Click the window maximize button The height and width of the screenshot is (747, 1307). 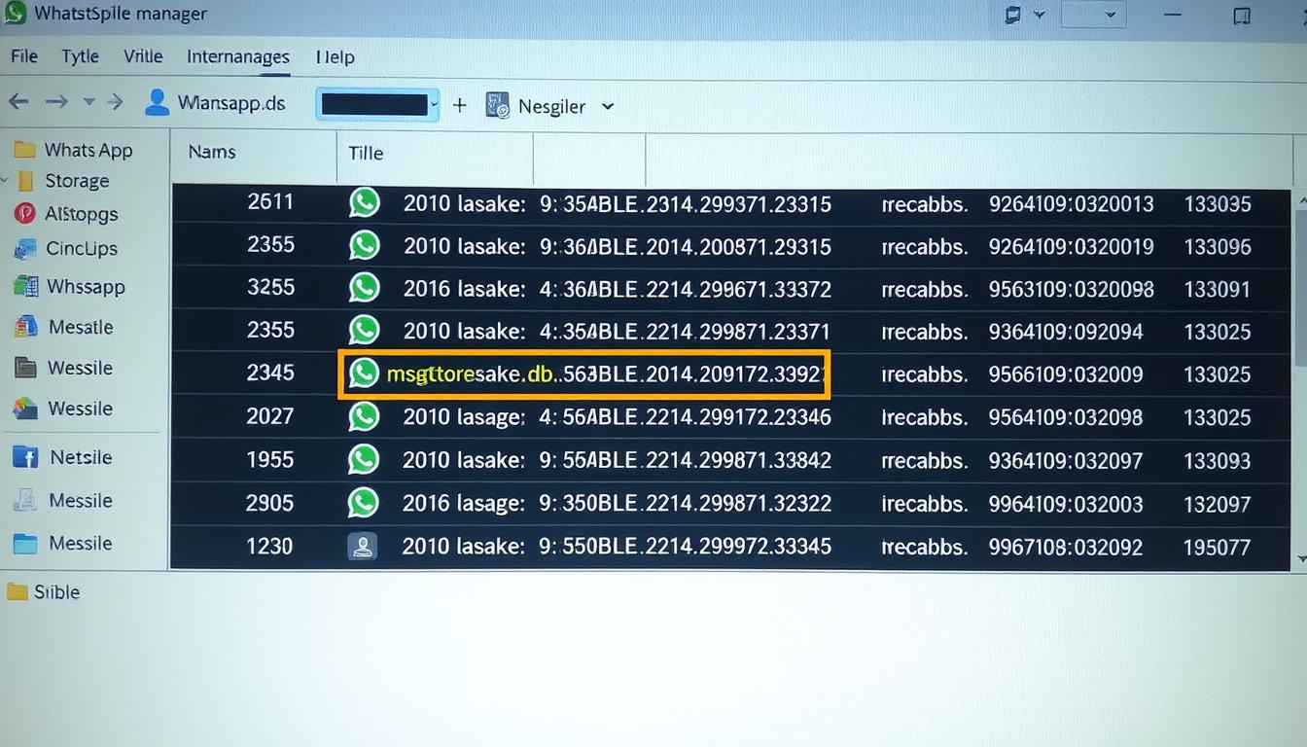click(x=1241, y=16)
